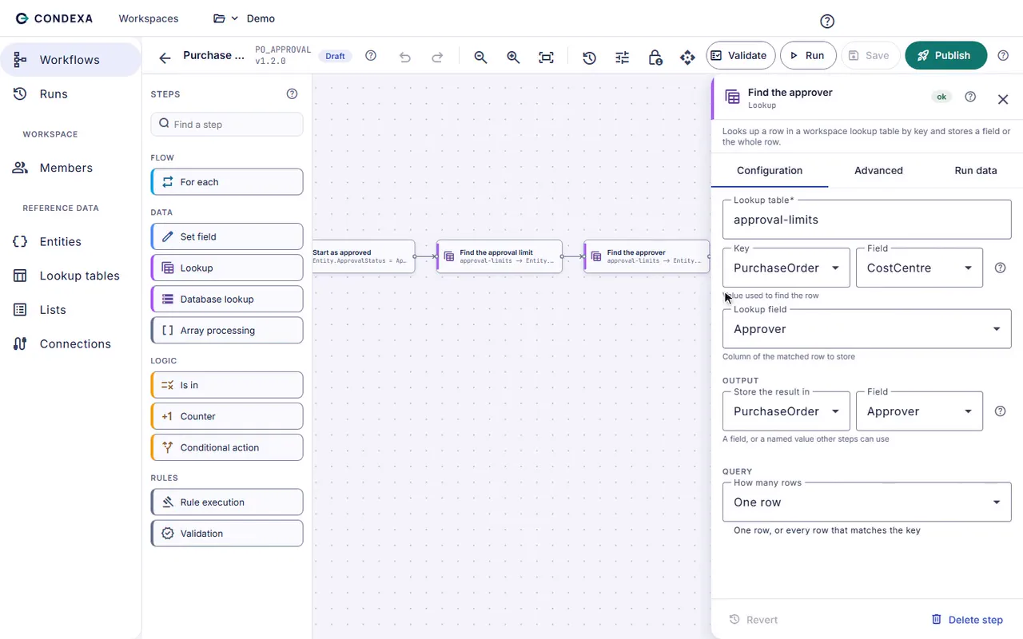
Task: Open the settings sliders icon in toolbar
Action: [622, 57]
